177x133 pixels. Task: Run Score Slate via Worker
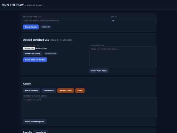click(35, 60)
